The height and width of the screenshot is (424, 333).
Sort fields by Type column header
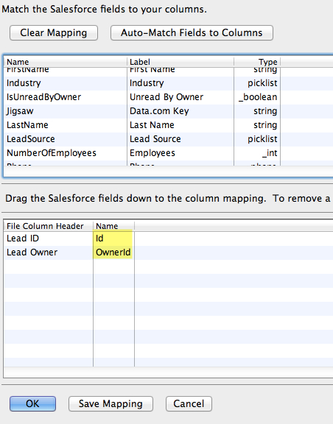point(257,62)
